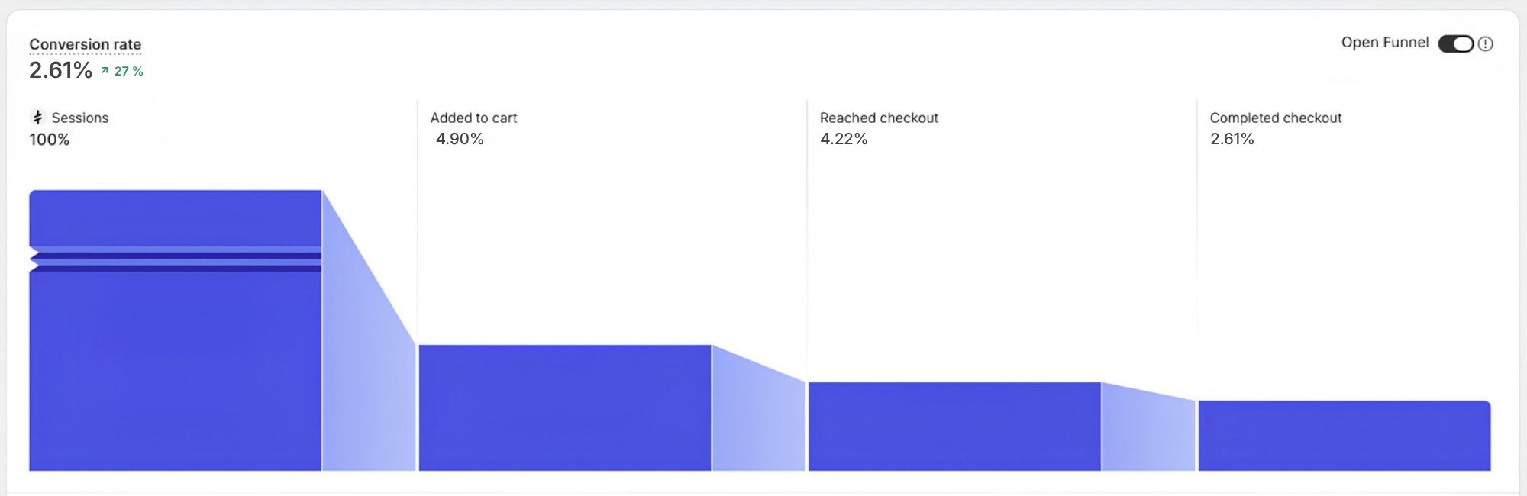Click the Reached checkout label
The height and width of the screenshot is (496, 1527).
(879, 118)
